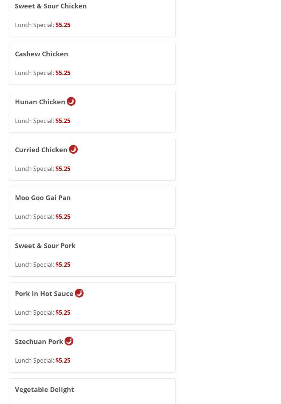
Task: Open the Vegetable Delight item
Action: click(x=45, y=390)
